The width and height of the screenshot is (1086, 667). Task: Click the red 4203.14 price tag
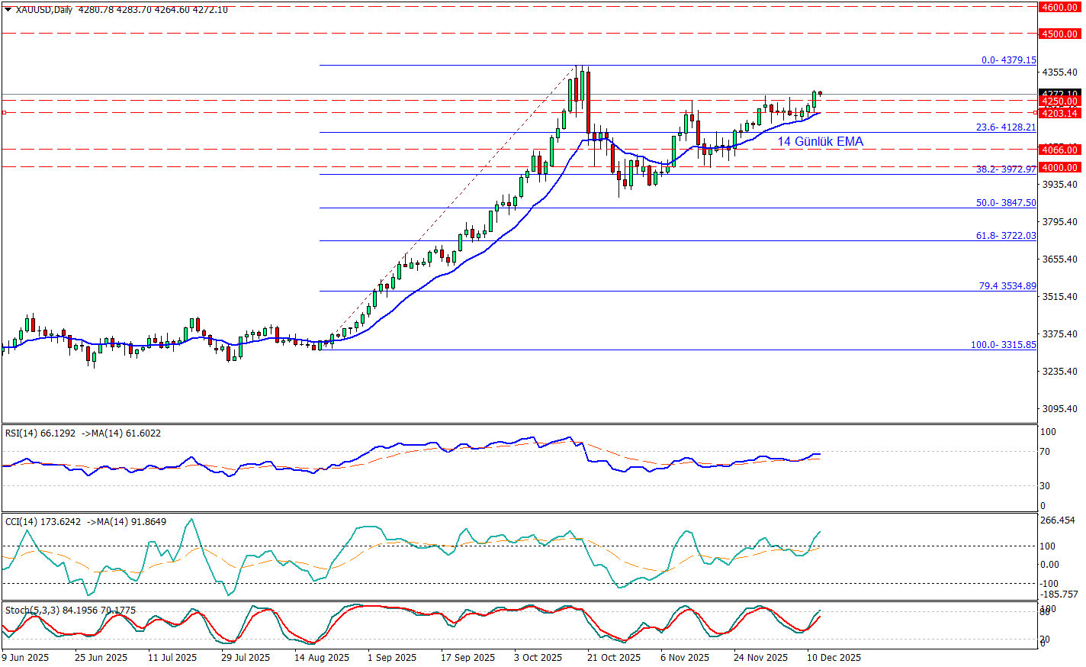[1059, 113]
